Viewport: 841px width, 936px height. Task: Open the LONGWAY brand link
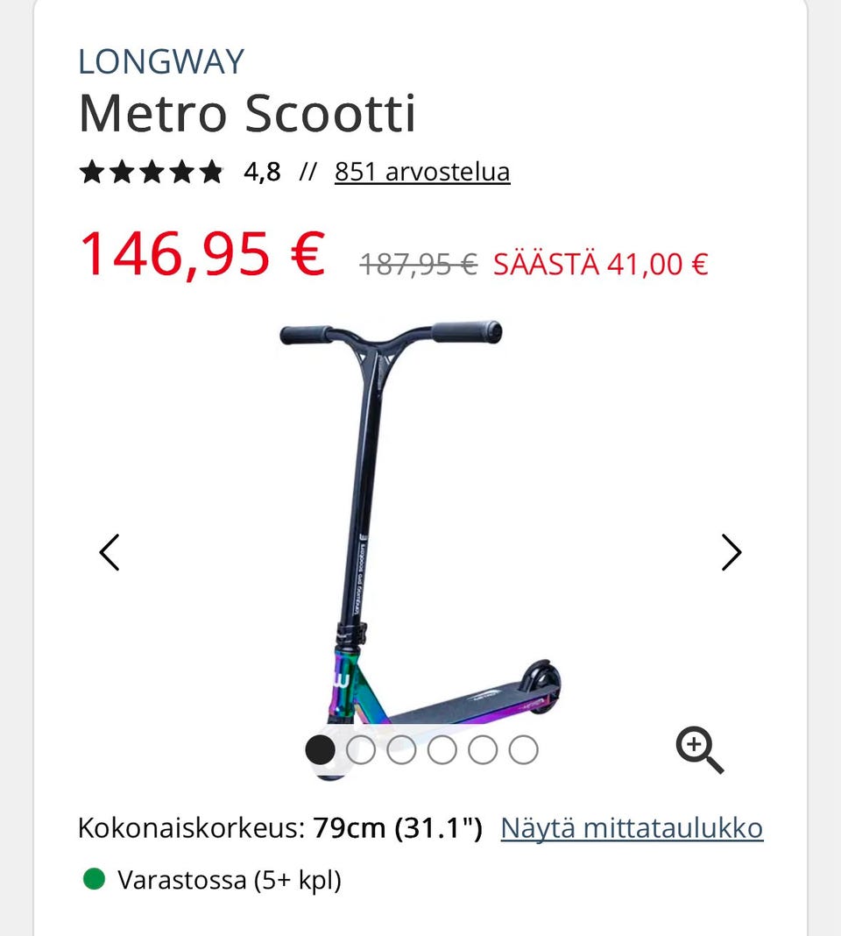point(161,61)
